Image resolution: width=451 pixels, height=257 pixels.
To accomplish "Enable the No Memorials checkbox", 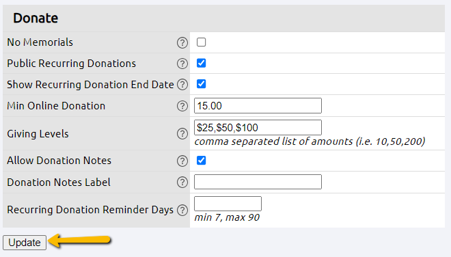I will (x=201, y=42).
